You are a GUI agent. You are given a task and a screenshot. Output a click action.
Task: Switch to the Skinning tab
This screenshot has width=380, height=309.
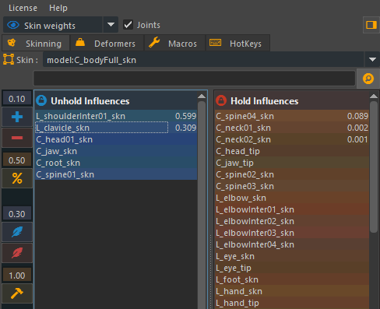pyautogui.click(x=36, y=44)
